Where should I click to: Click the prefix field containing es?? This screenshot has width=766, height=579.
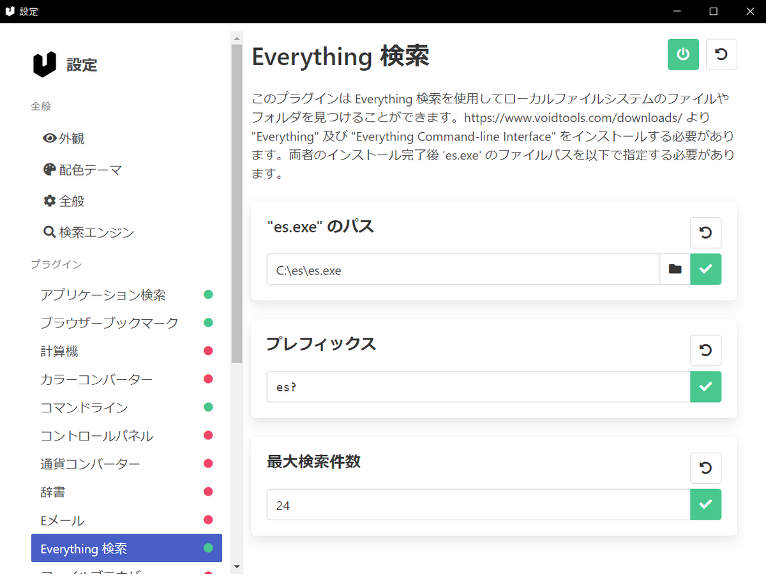pyautogui.click(x=478, y=387)
